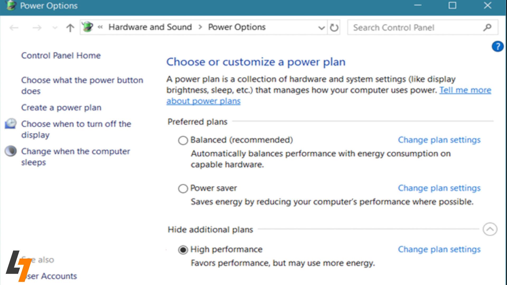The image size is (507, 285).
Task: Click Change plan settings for Power saver
Action: [439, 188]
